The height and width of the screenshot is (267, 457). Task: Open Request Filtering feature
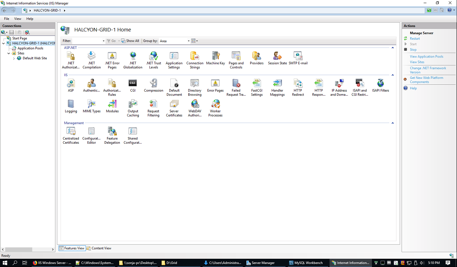(153, 108)
